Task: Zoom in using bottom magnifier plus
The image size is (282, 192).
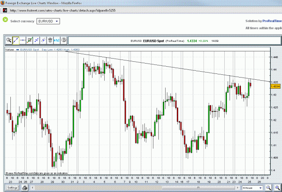Action: point(277,188)
